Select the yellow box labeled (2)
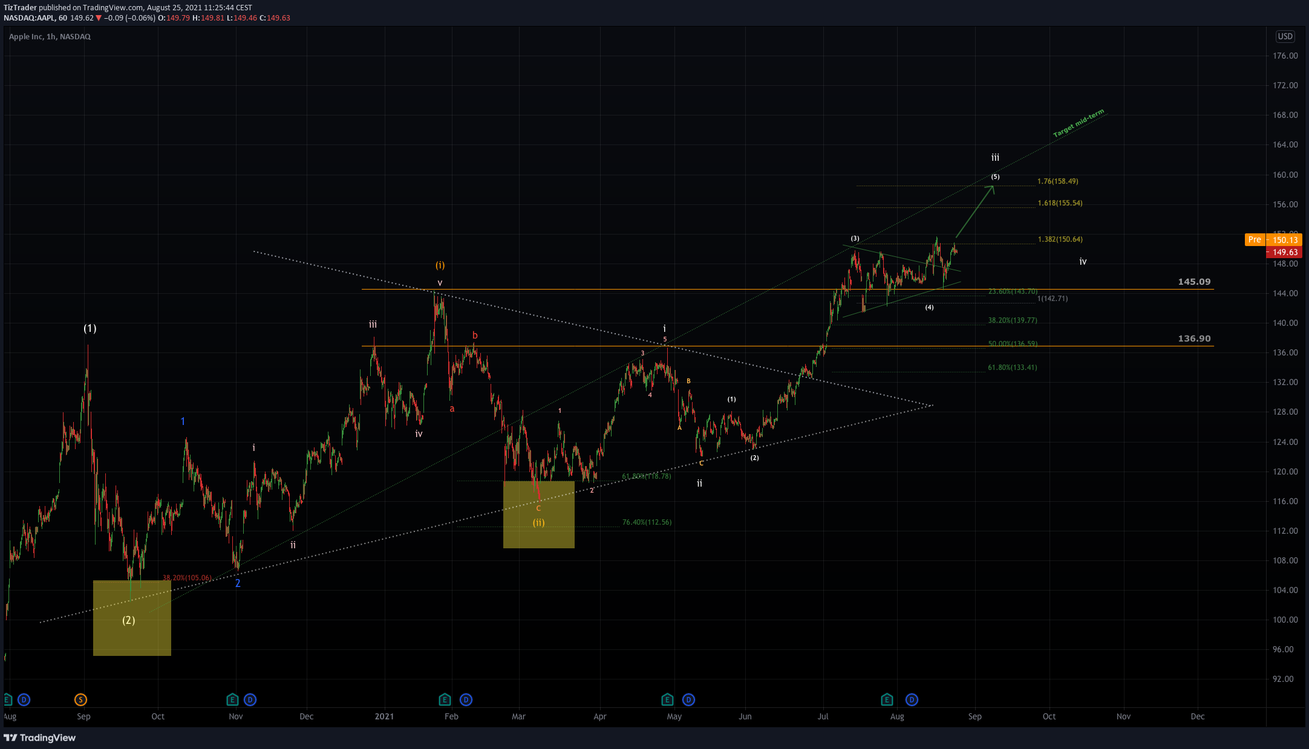 [x=132, y=618]
